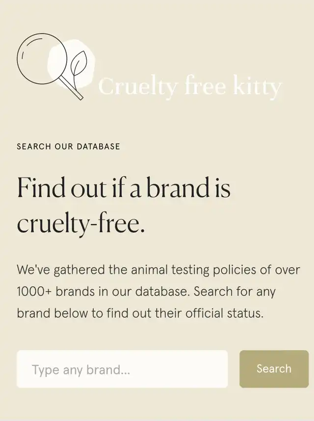314x421 pixels.
Task: Click the word "kitty" in the site title
Action: [257, 87]
